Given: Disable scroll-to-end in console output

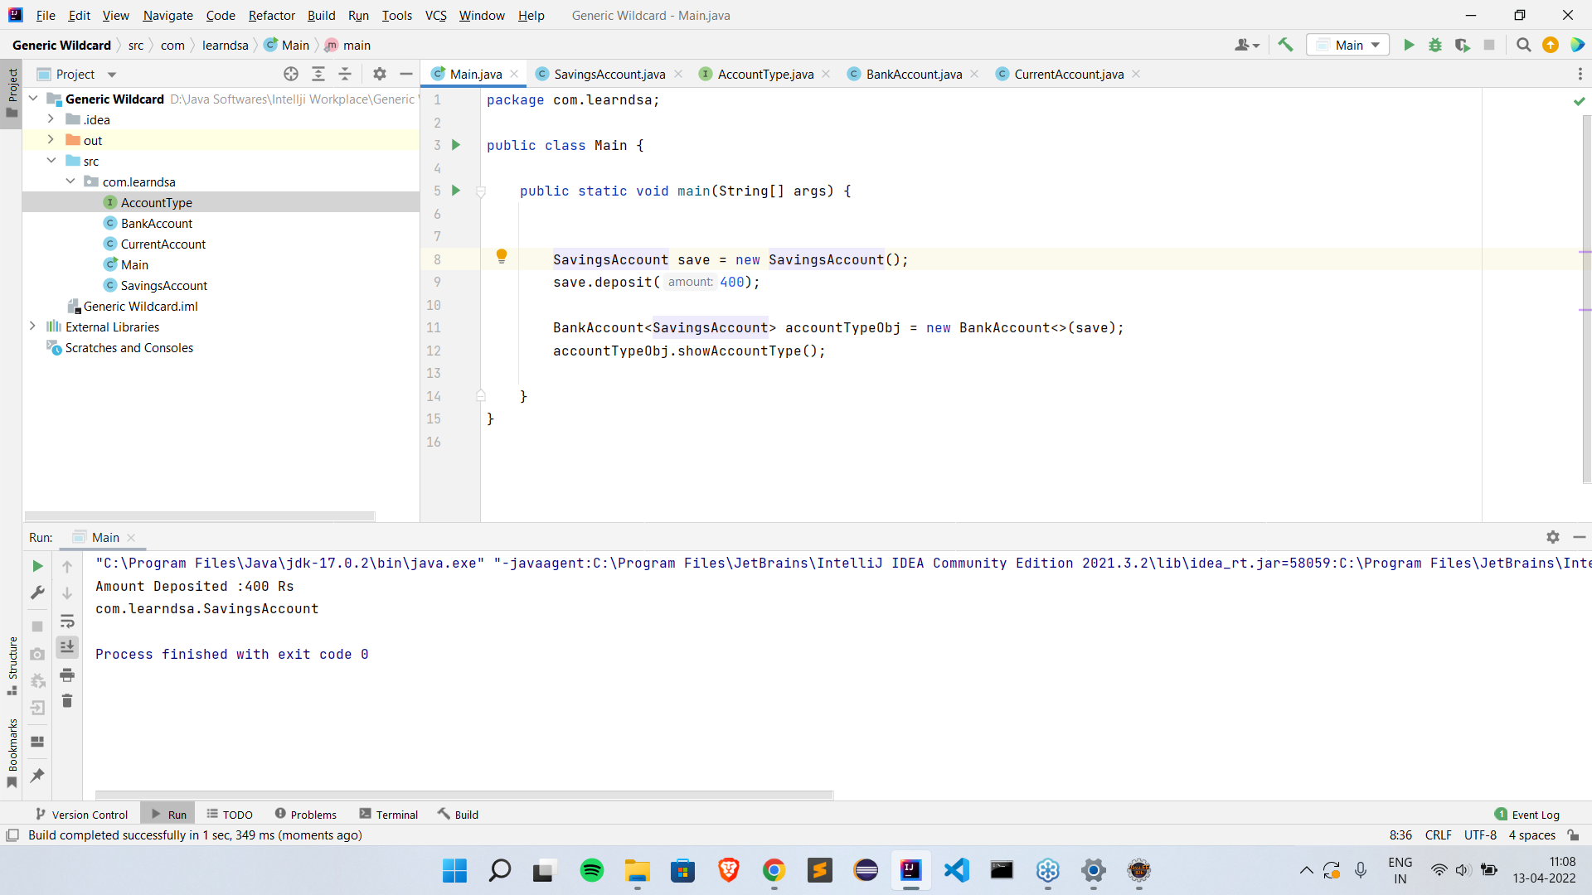Looking at the screenshot, I should (67, 647).
